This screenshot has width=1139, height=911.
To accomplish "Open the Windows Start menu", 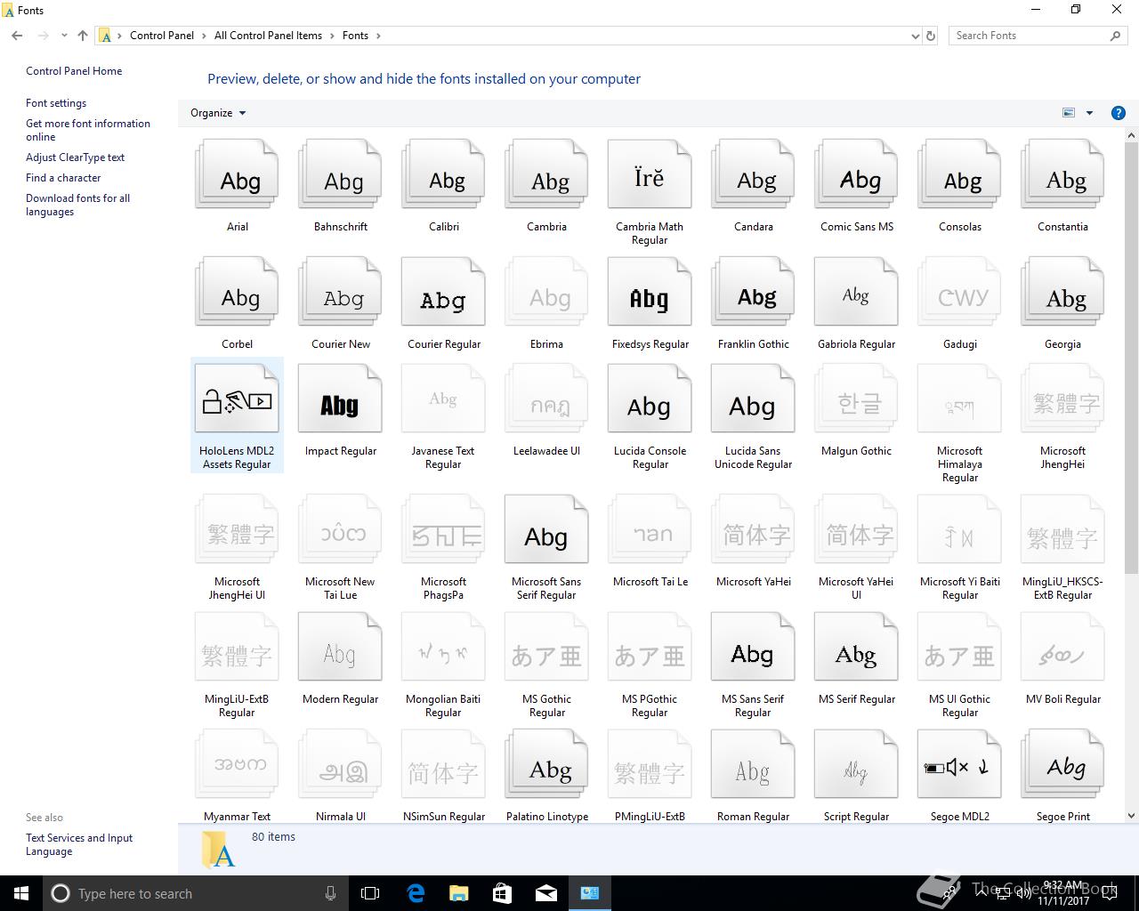I will (x=21, y=893).
